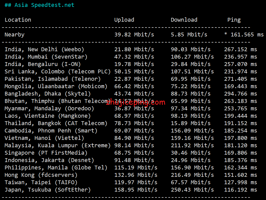Viewport: 266px width, 200px height.
Task: Select 'Japan, Tsukuba (SoftEther)' row
Action: point(131,190)
